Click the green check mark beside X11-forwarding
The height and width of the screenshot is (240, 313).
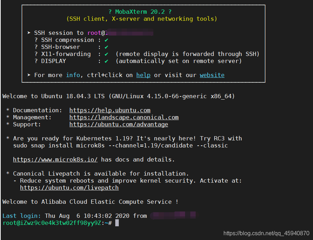(x=106, y=54)
